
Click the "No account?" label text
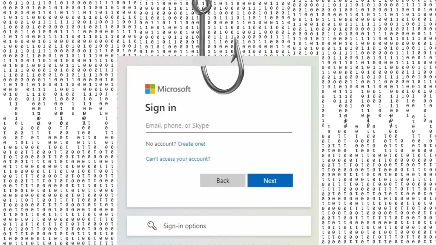click(x=161, y=144)
